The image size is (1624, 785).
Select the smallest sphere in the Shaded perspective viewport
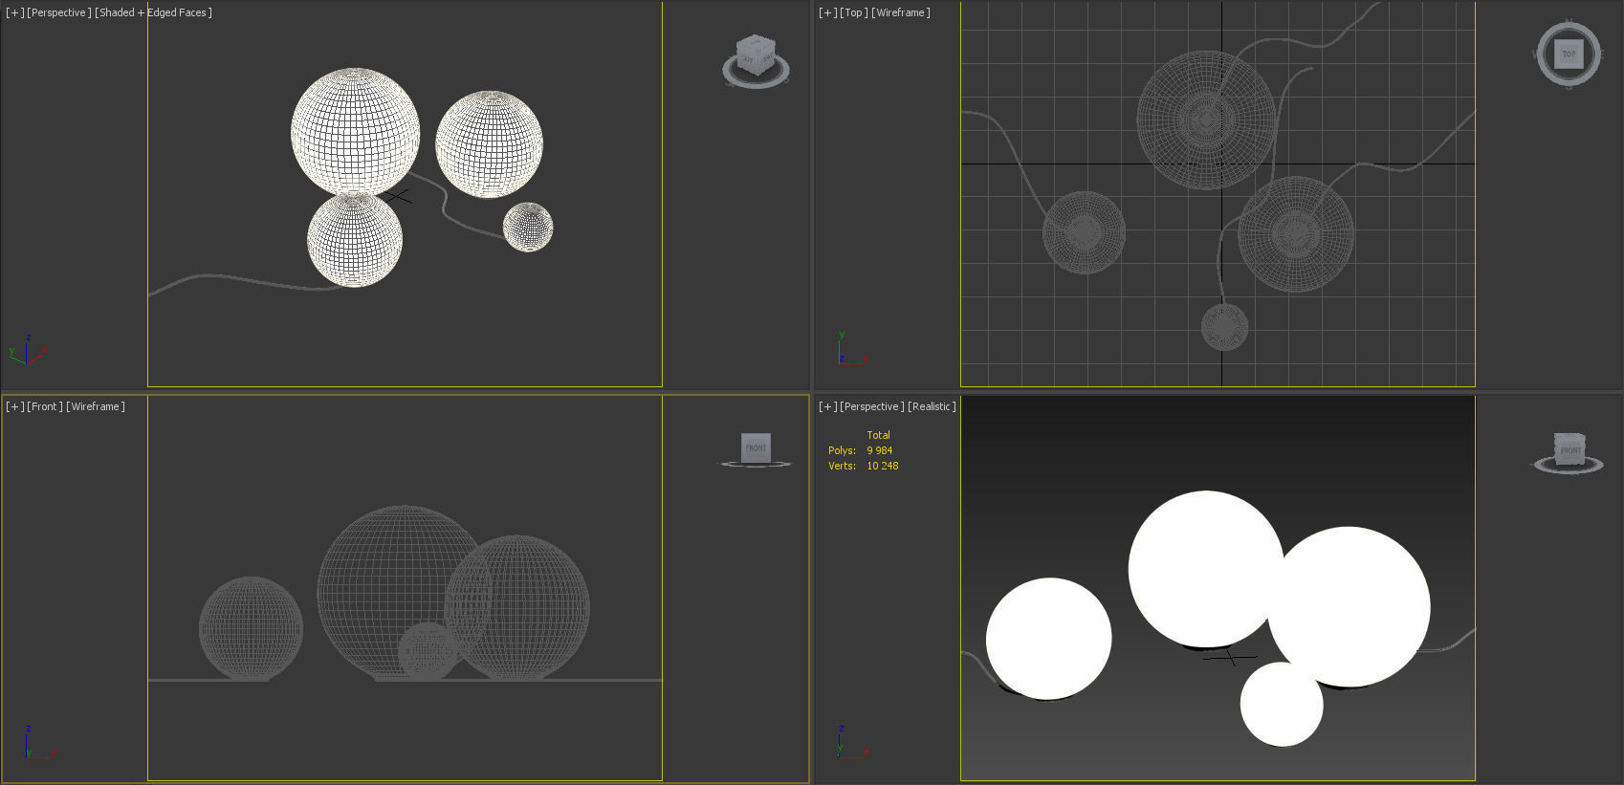[x=528, y=227]
